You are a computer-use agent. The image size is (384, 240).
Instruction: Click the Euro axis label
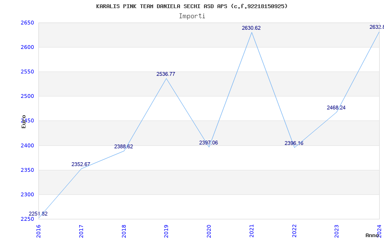24,121
